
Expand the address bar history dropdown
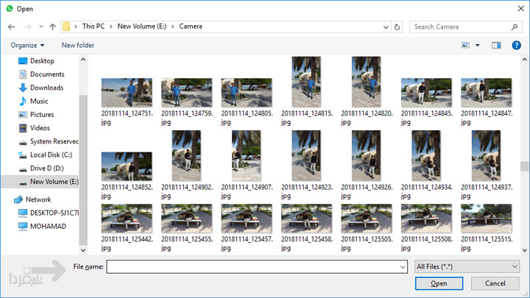[386, 27]
